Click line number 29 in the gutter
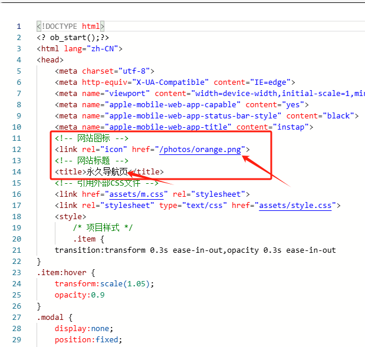 pos(17,339)
